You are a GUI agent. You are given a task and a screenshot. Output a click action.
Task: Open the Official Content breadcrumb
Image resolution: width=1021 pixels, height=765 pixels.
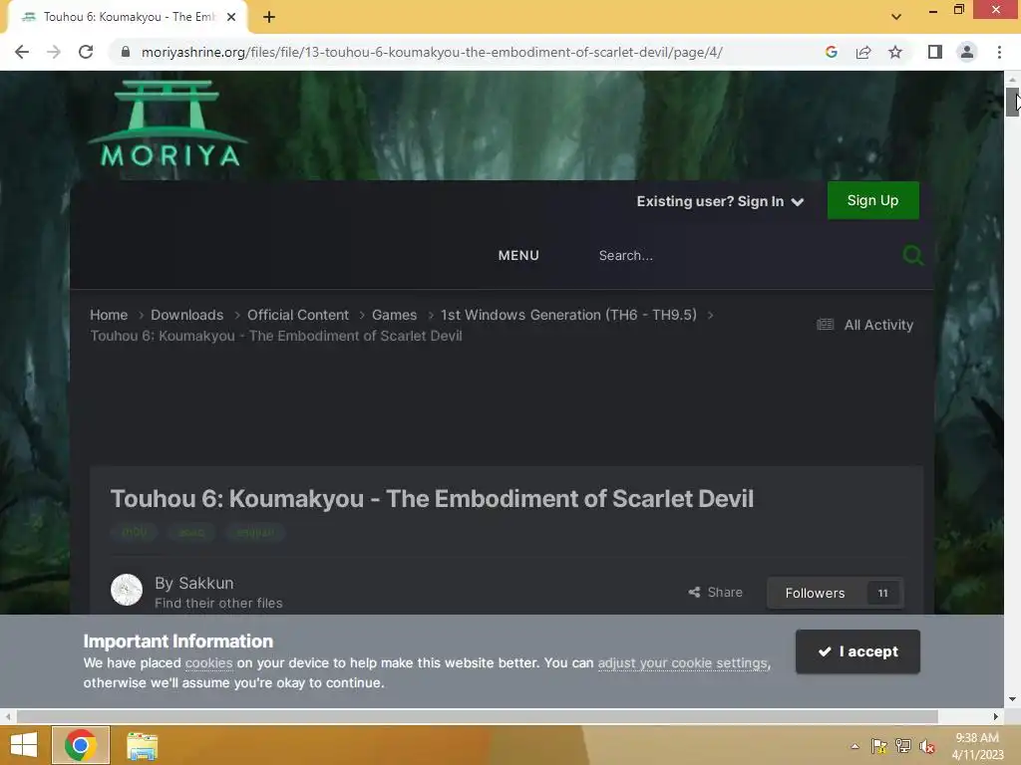[x=297, y=315]
